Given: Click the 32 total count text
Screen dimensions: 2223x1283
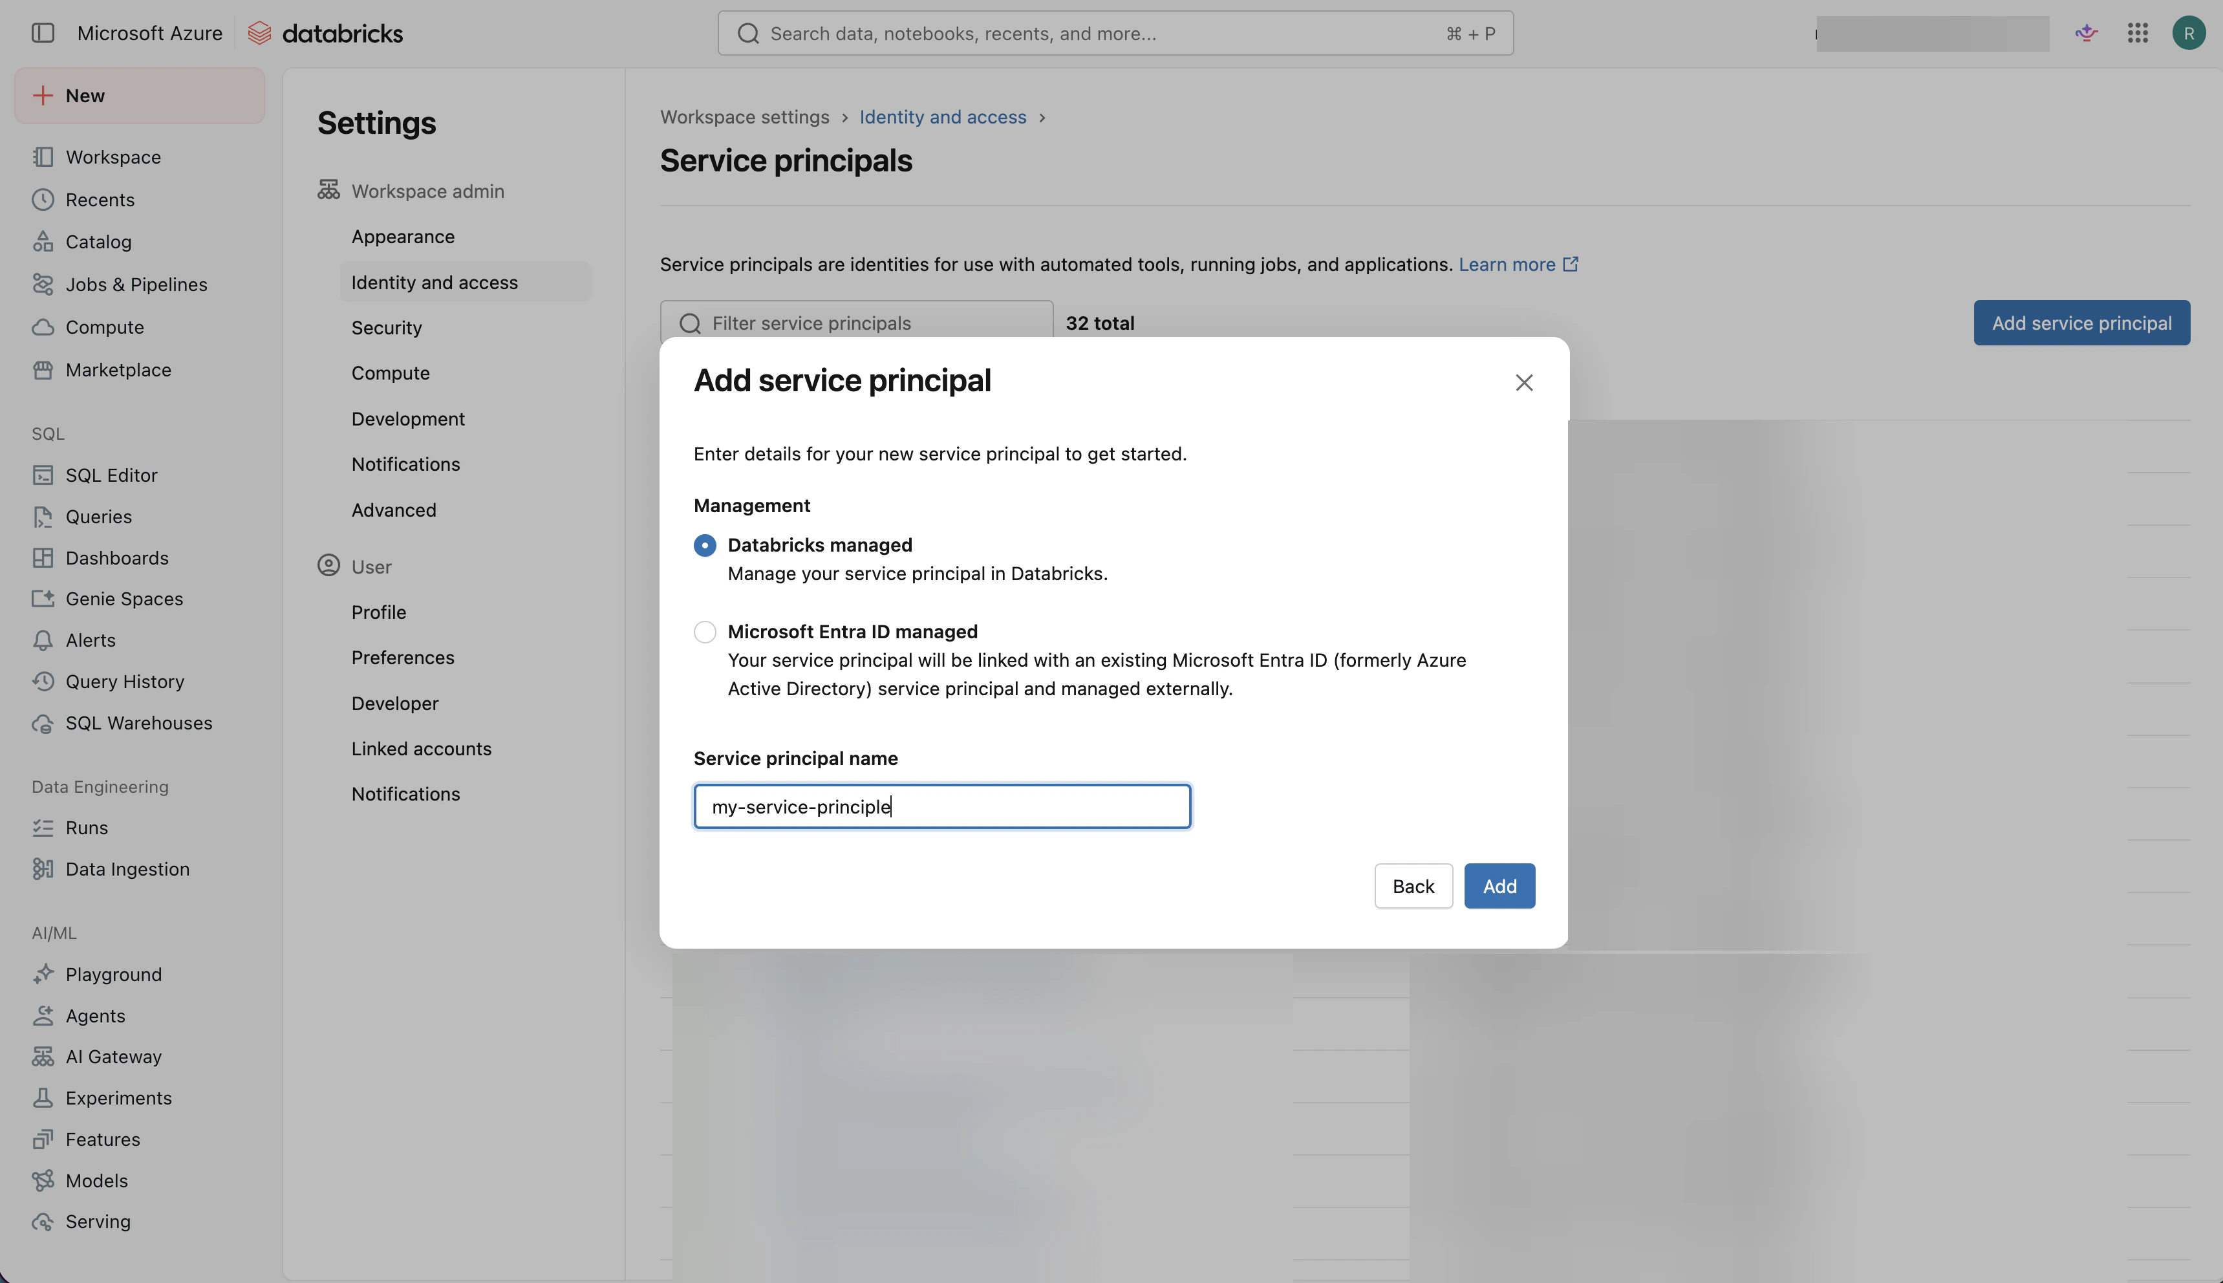Looking at the screenshot, I should (1100, 323).
